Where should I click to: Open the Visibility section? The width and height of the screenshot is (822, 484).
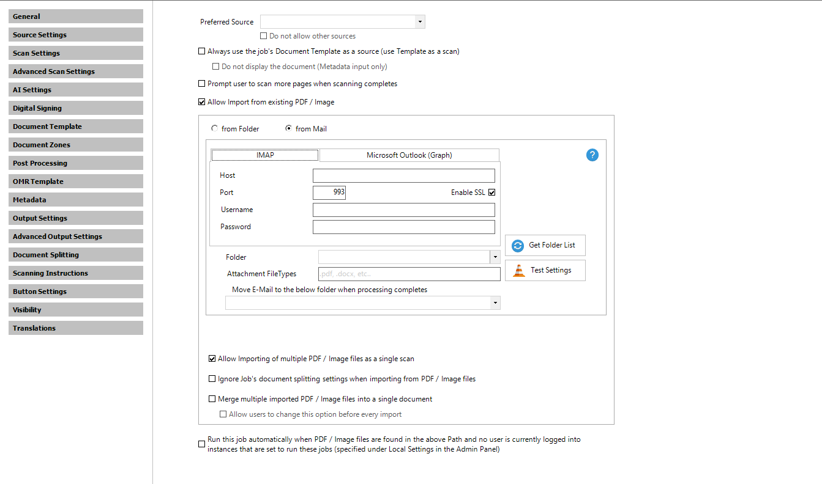pos(76,310)
